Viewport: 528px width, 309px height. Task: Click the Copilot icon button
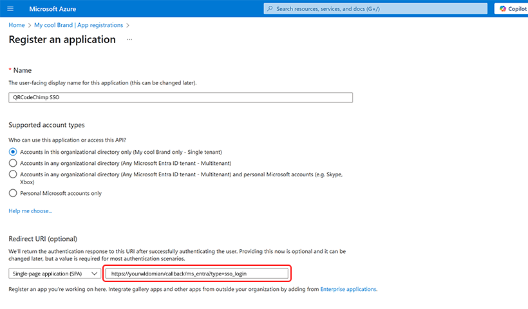[x=512, y=9]
